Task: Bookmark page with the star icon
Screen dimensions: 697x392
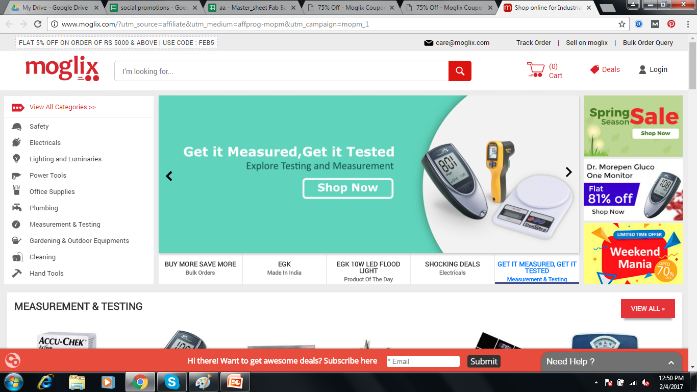Action: (622, 24)
